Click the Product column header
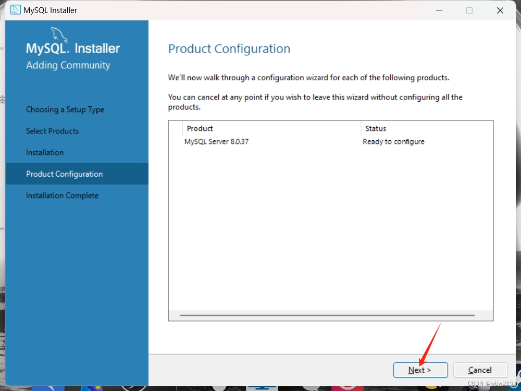 coord(271,128)
